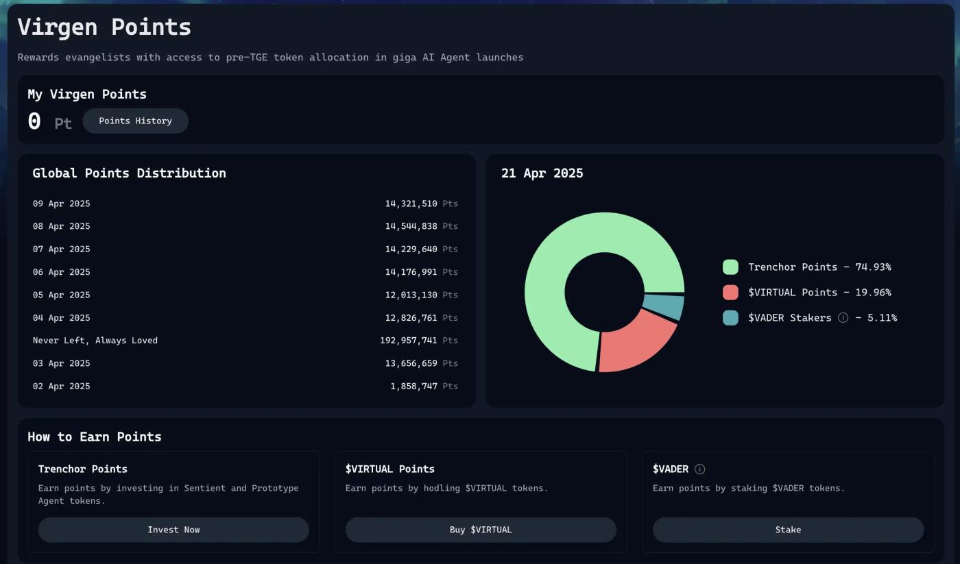
Task: Open Points History
Action: click(135, 121)
